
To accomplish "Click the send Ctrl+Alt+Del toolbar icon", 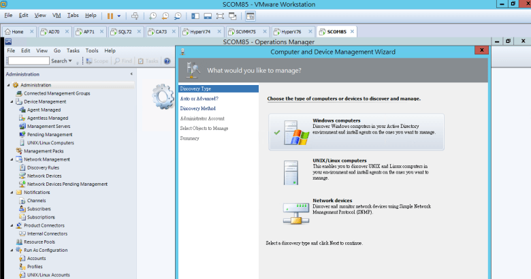I will 135,15.
